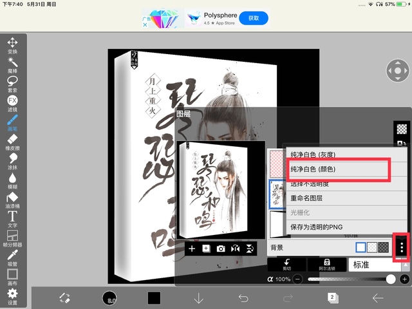Select the Eraser (橡皮擦) tool
The image size is (412, 309).
(12, 140)
